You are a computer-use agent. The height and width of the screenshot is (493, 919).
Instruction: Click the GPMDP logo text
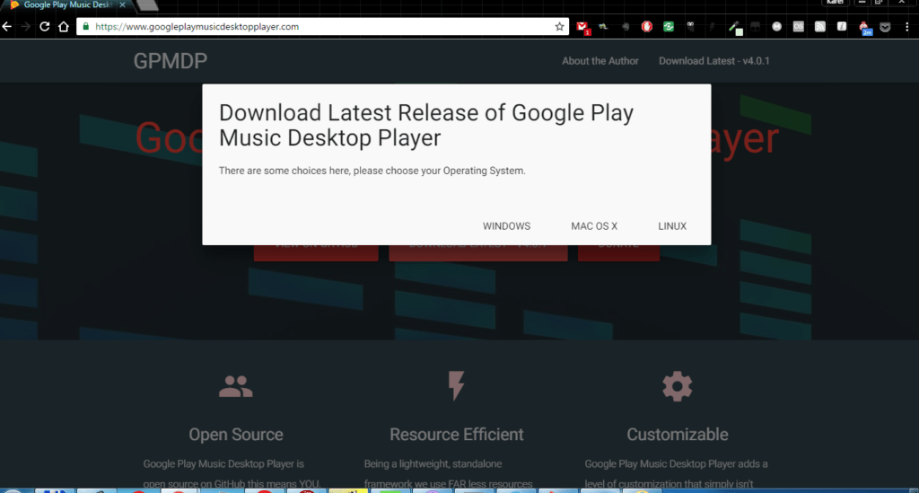[x=170, y=61]
